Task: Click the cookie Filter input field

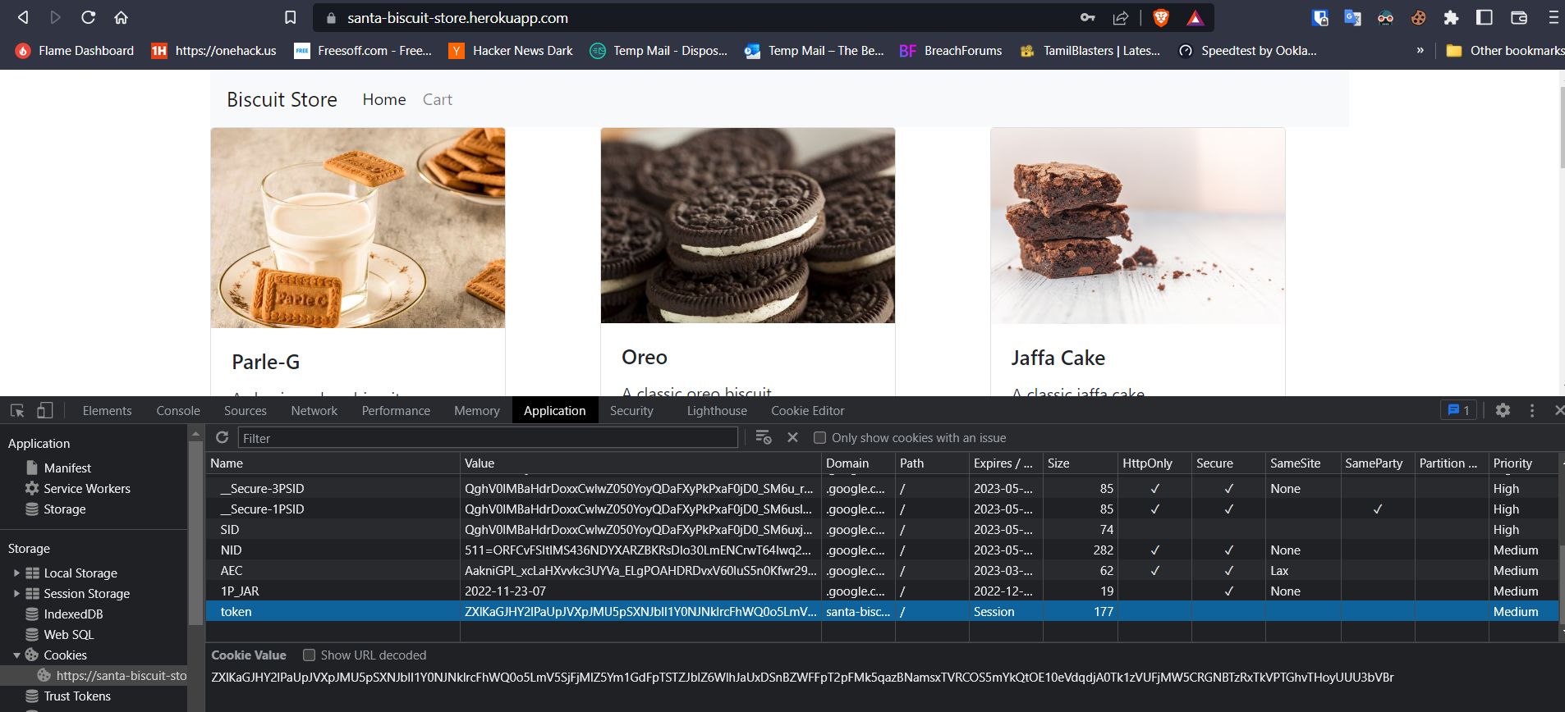Action: [488, 438]
